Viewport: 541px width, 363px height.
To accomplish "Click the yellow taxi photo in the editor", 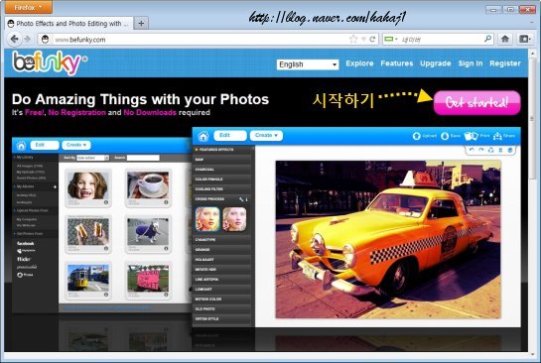I will [388, 239].
